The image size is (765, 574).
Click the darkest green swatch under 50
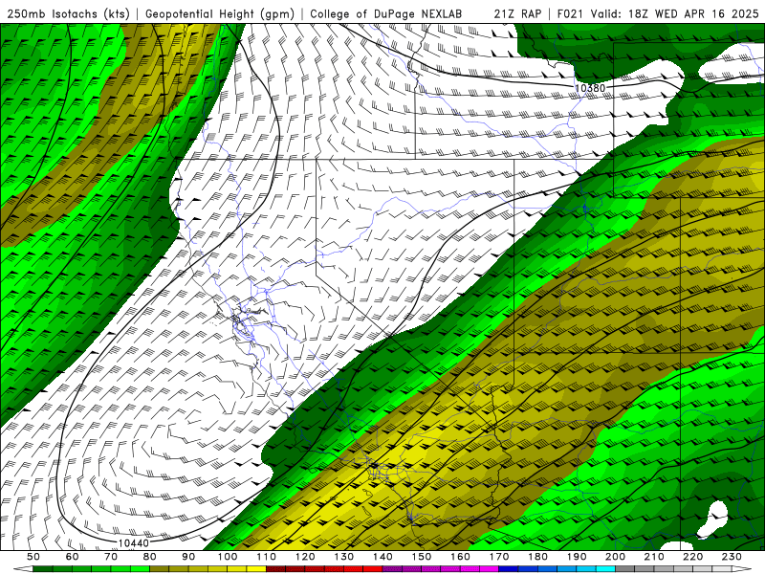pyautogui.click(x=43, y=569)
